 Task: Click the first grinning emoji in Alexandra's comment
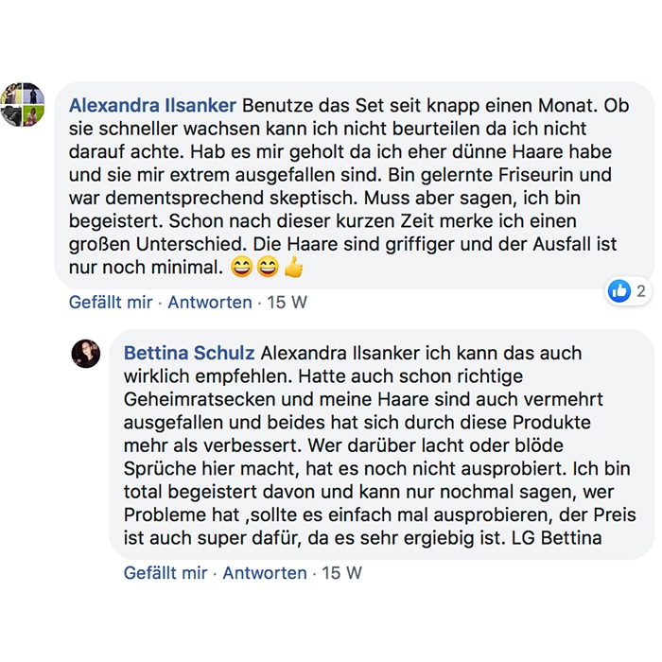coord(242,268)
